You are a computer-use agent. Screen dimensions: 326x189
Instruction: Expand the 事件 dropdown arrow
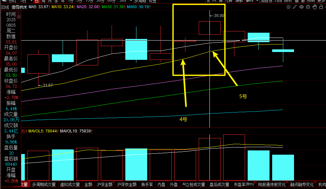(257, 1)
